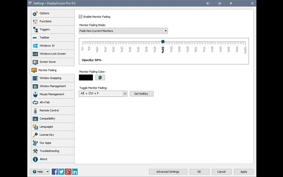Click the Facebook icon in the footer
Screen dimensions: 283x177
(x=55, y=172)
